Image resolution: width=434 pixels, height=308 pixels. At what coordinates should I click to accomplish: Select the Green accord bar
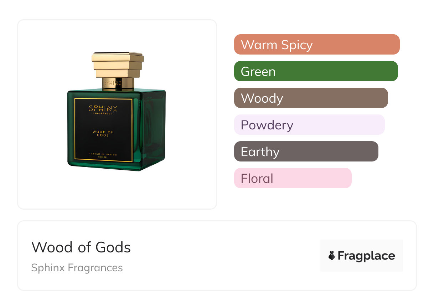click(x=316, y=71)
